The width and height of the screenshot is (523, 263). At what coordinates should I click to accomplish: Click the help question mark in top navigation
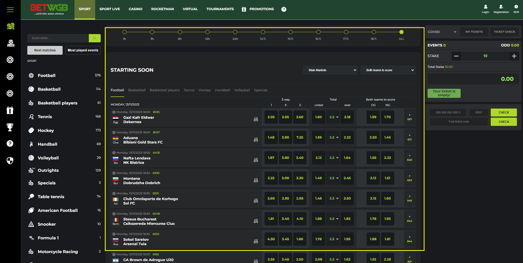coord(284,10)
